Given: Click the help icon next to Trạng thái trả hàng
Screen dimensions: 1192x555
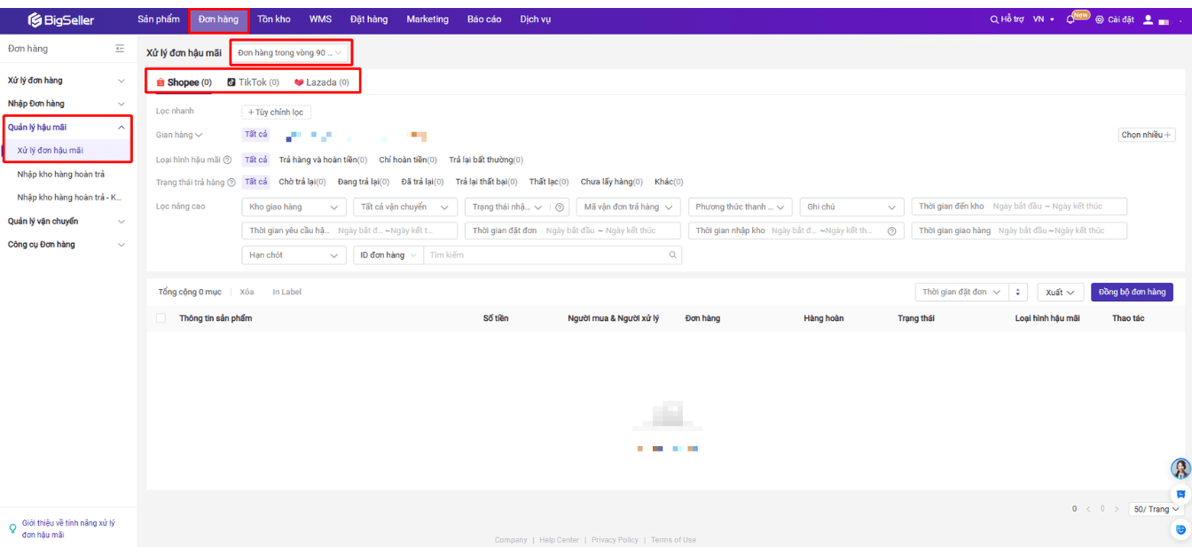Looking at the screenshot, I should 232,183.
